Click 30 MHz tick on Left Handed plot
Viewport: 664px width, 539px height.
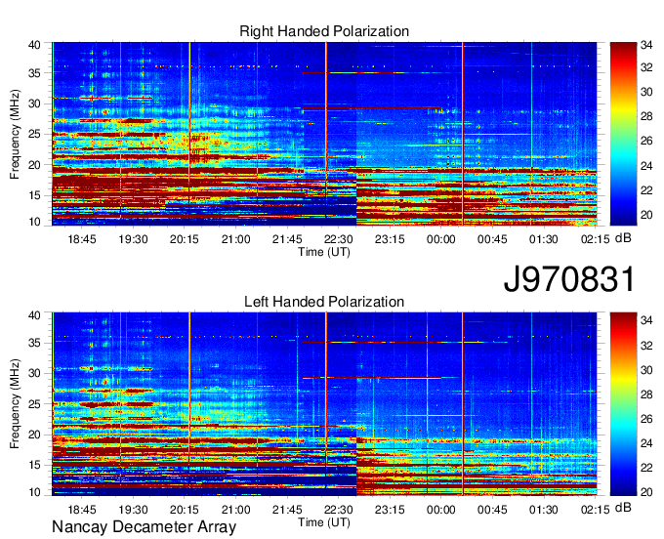[x=34, y=373]
